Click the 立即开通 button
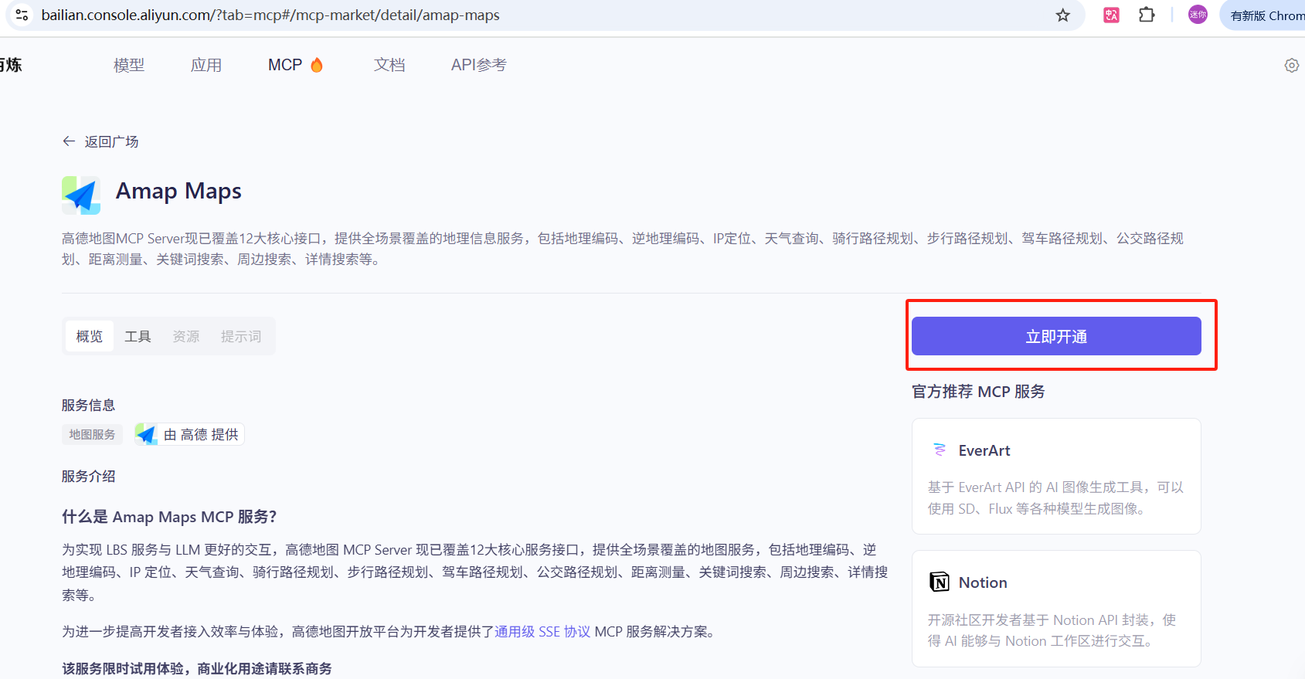1305x679 pixels. tap(1056, 336)
